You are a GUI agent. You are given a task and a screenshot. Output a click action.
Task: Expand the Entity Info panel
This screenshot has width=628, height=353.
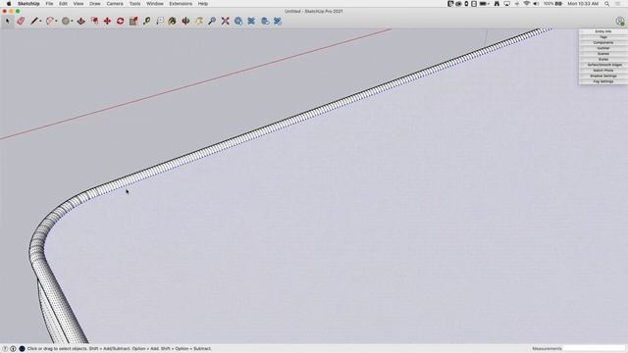coord(603,31)
